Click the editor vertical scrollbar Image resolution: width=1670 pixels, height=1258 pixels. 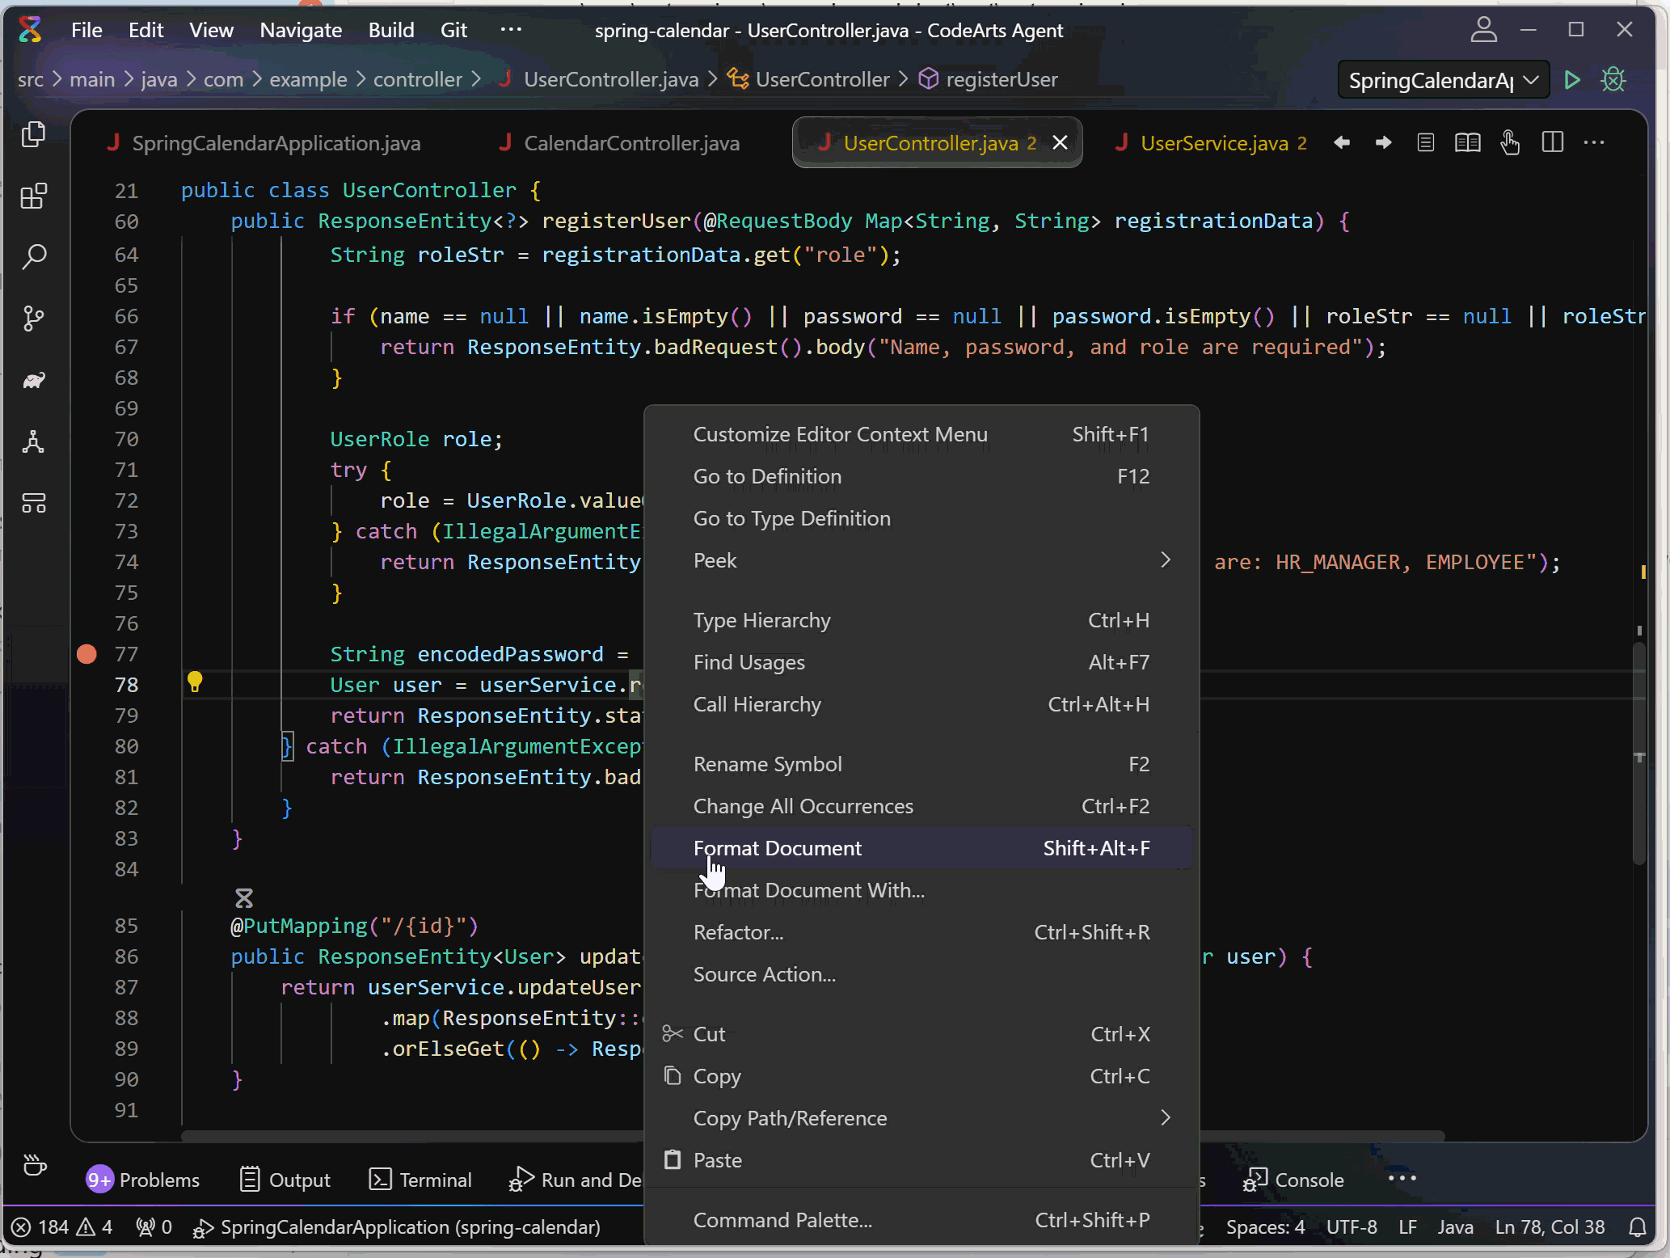click(x=1638, y=752)
